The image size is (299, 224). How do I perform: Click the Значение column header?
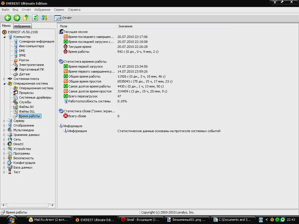[x=173, y=26]
